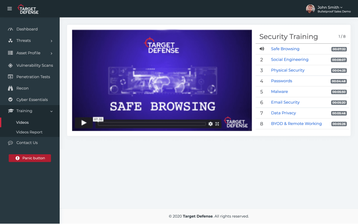This screenshot has height=224, width=358.
Task: Open the Recon page
Action: (x=22, y=88)
